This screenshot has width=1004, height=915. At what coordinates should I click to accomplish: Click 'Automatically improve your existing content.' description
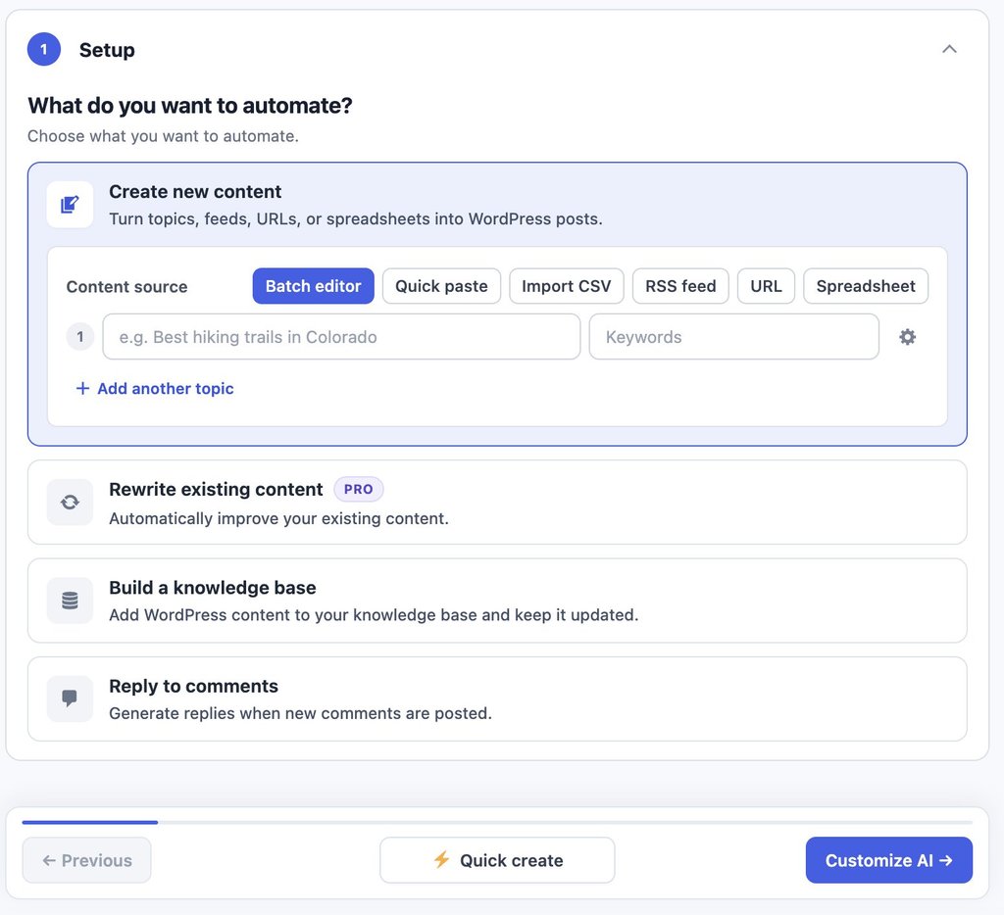[x=278, y=518]
